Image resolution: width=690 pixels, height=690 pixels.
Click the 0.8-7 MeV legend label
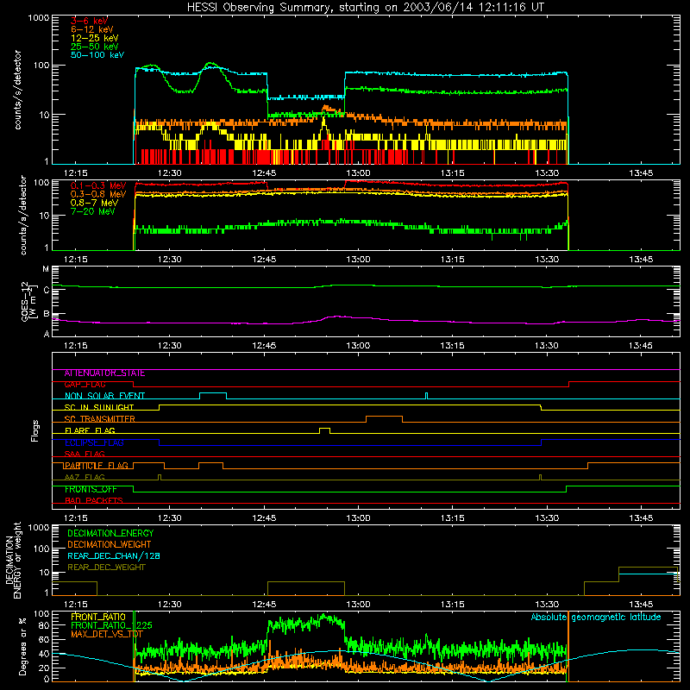pyautogui.click(x=94, y=203)
